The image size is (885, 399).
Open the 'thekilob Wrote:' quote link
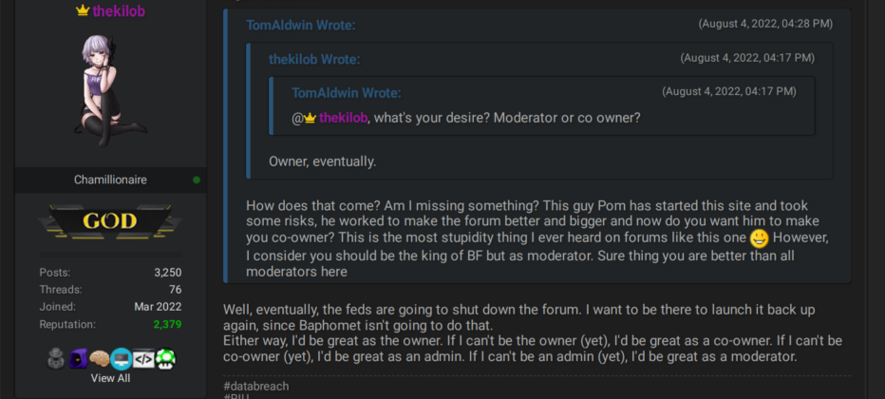[313, 59]
